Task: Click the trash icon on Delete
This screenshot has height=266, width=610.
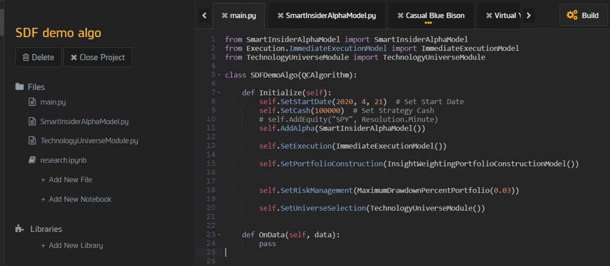Action: coord(26,58)
